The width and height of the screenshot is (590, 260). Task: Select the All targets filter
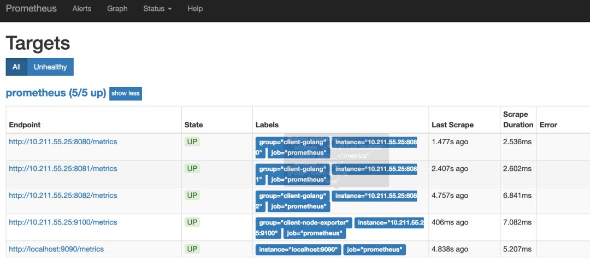[x=16, y=67]
